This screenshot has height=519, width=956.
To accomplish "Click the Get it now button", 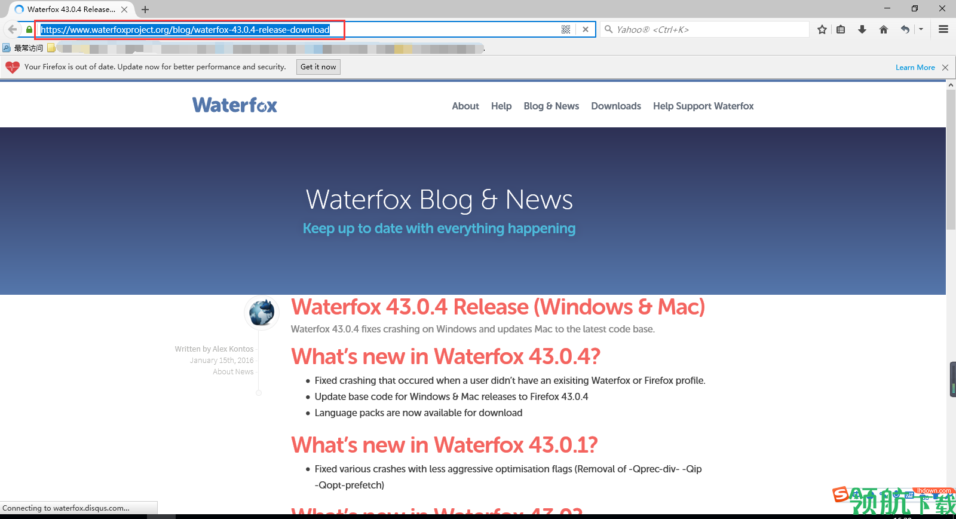I will (x=318, y=67).
